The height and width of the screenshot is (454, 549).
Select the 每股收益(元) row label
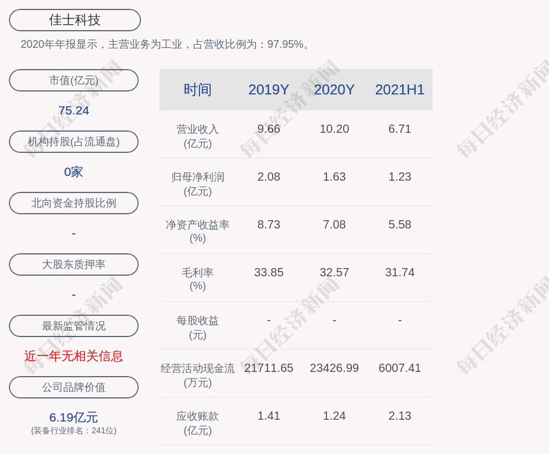(x=198, y=328)
